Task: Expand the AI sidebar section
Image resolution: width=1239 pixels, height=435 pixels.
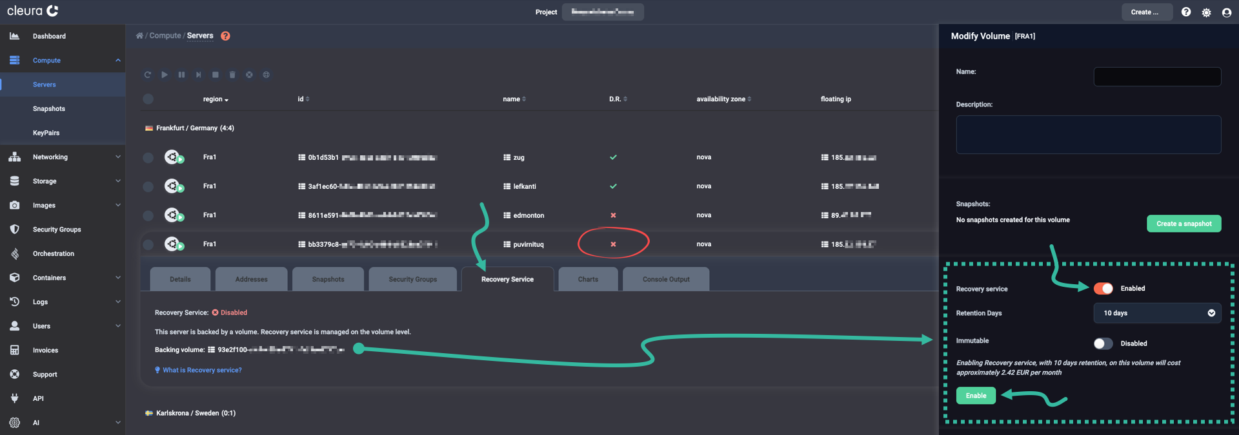Action: click(118, 423)
